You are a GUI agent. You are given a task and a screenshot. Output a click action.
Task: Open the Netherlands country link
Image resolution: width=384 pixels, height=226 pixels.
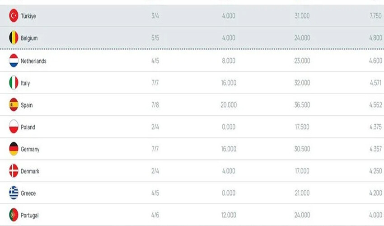tap(33, 61)
